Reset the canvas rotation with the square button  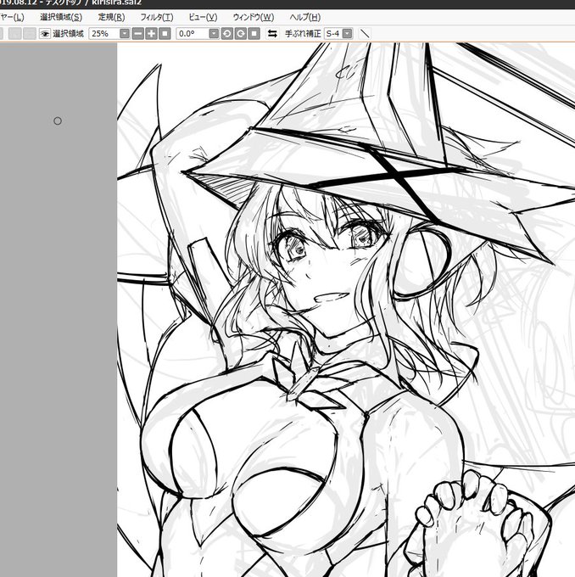pos(254,34)
